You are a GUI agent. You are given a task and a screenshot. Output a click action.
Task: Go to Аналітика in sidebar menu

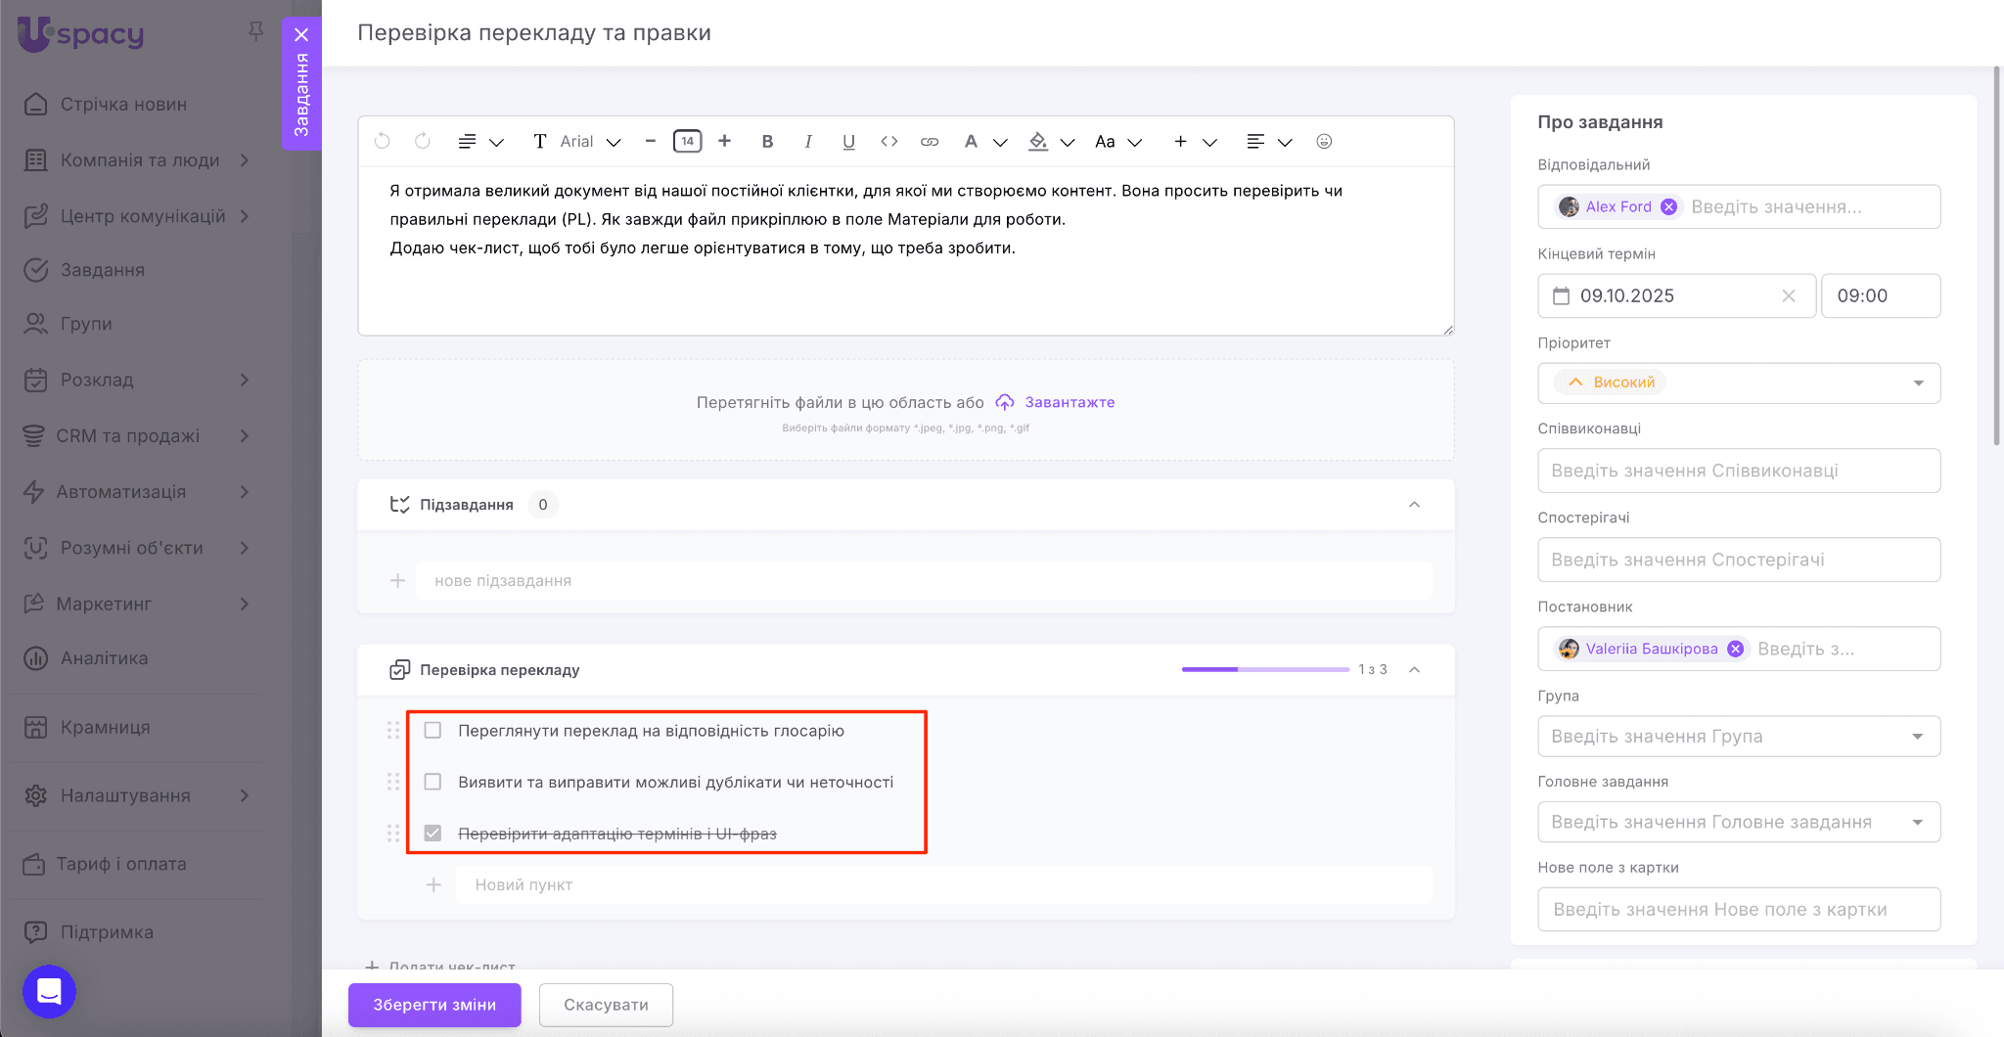[104, 658]
